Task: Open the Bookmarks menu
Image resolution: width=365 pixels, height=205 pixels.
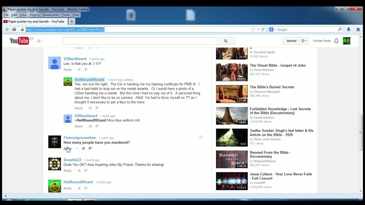Action: click(51, 15)
